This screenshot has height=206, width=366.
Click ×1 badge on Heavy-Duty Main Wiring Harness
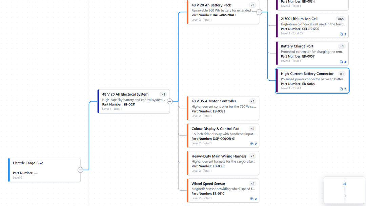click(252, 156)
